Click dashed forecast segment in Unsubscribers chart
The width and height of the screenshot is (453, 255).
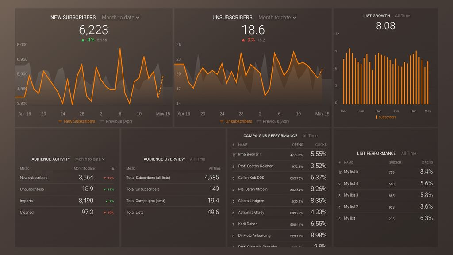320,73
